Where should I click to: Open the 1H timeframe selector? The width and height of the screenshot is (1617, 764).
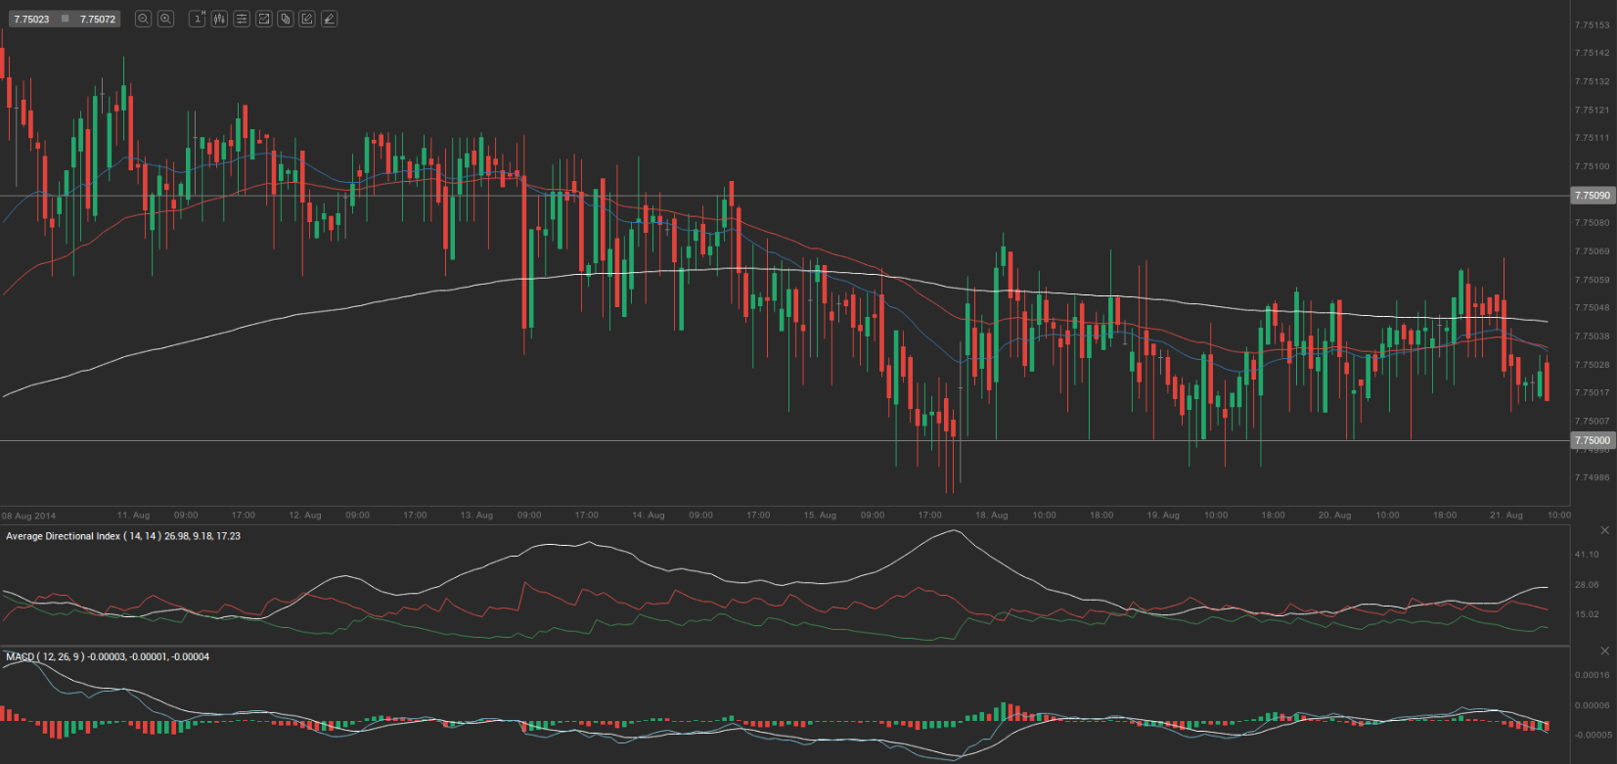click(197, 19)
